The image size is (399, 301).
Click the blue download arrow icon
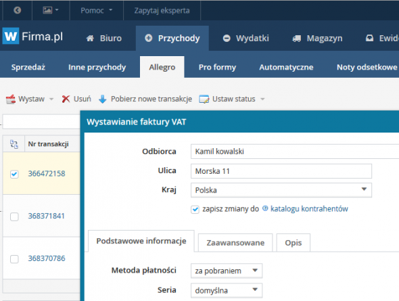(x=103, y=99)
